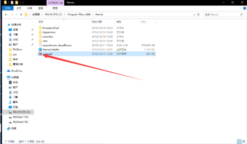Click the 424 KB selection size in status bar

click(40, 141)
